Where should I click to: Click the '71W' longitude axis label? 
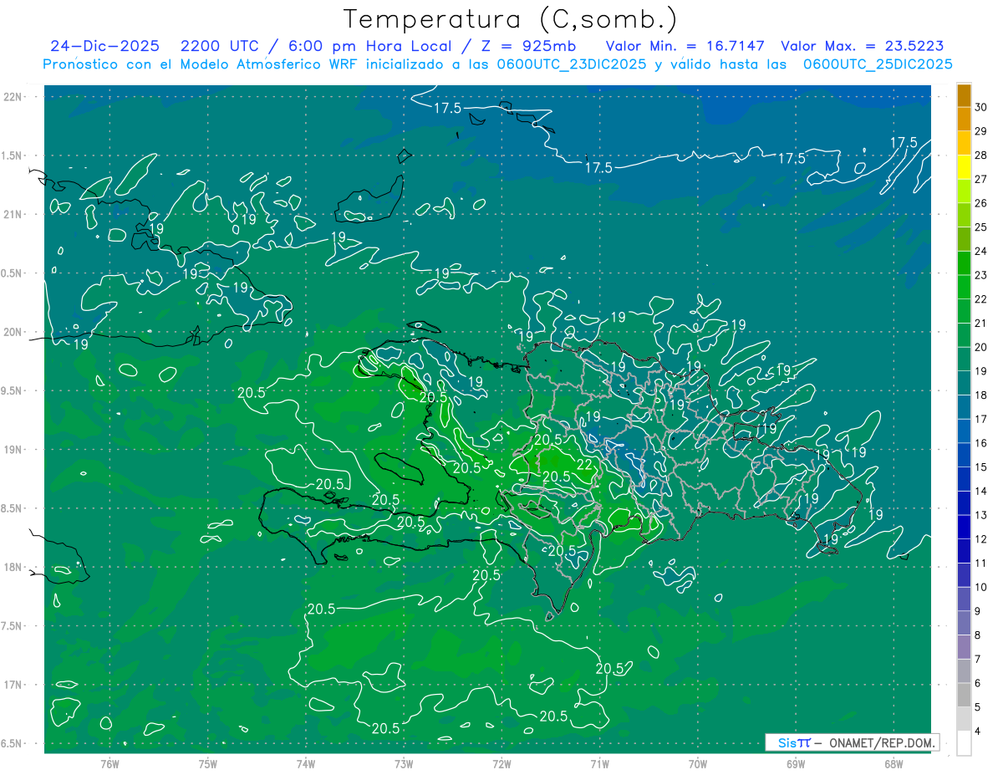pos(599,763)
